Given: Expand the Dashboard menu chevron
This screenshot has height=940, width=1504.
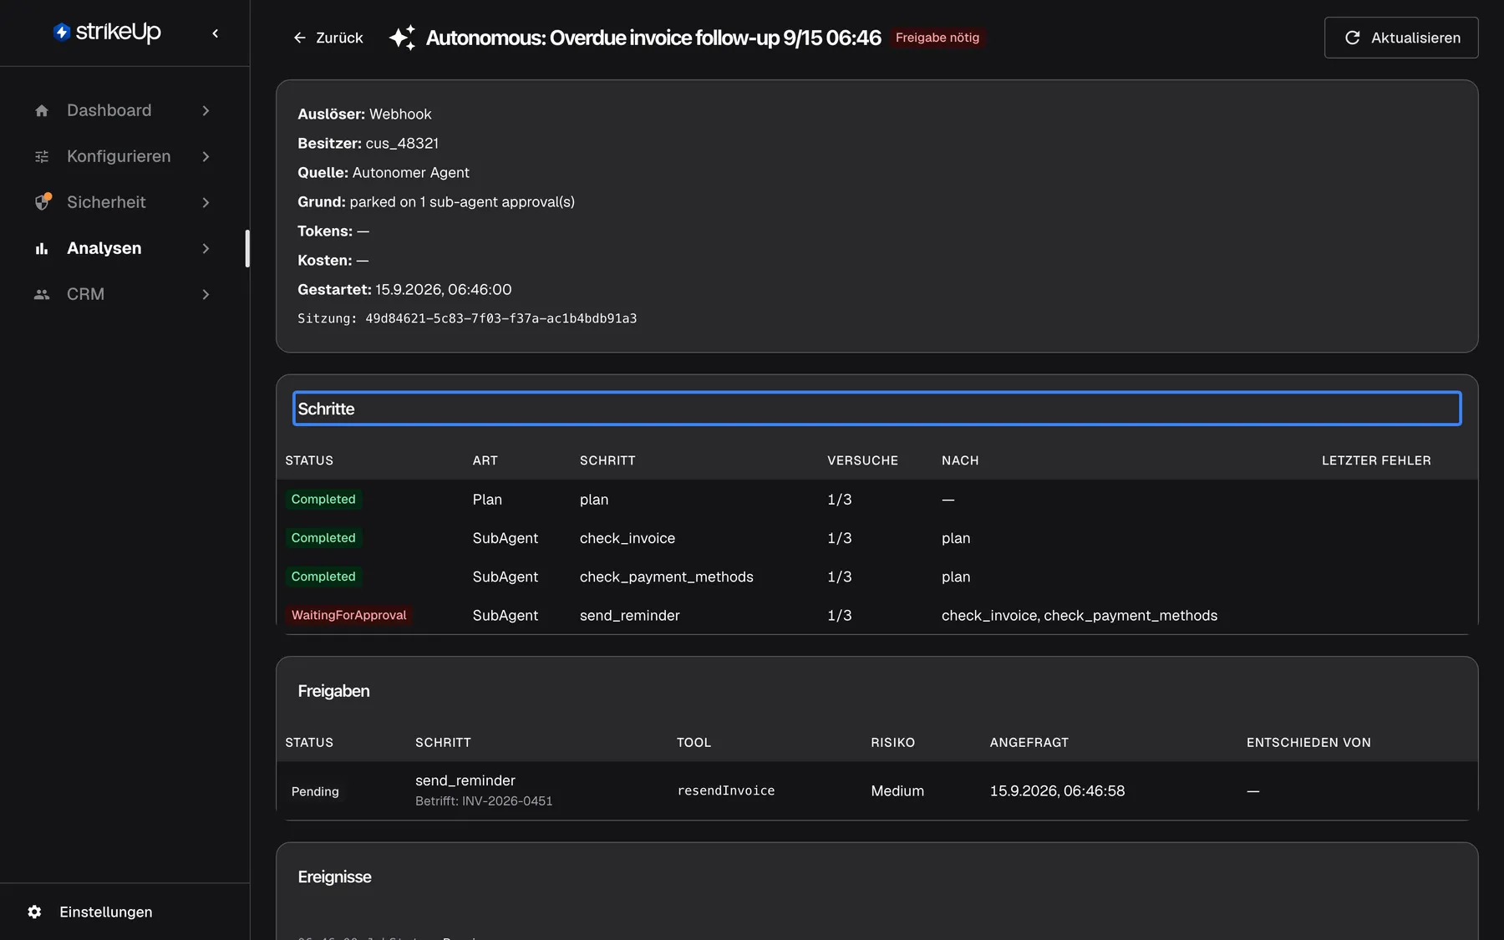Looking at the screenshot, I should 206,110.
